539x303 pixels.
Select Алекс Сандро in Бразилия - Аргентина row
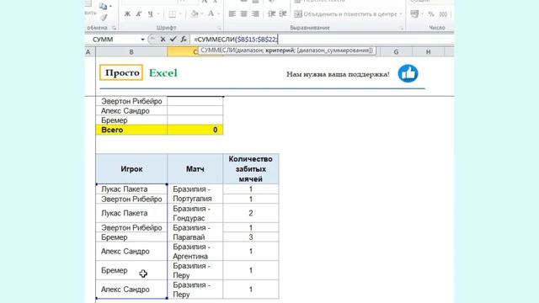tap(131, 251)
